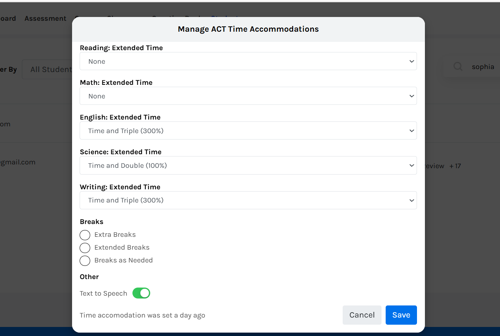This screenshot has height=336, width=500.
Task: Click the Review tag in student row
Action: [x=434, y=166]
